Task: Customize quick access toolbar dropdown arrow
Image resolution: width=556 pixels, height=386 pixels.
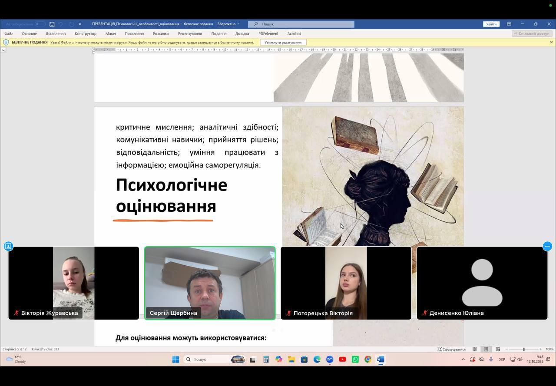Action: point(80,24)
